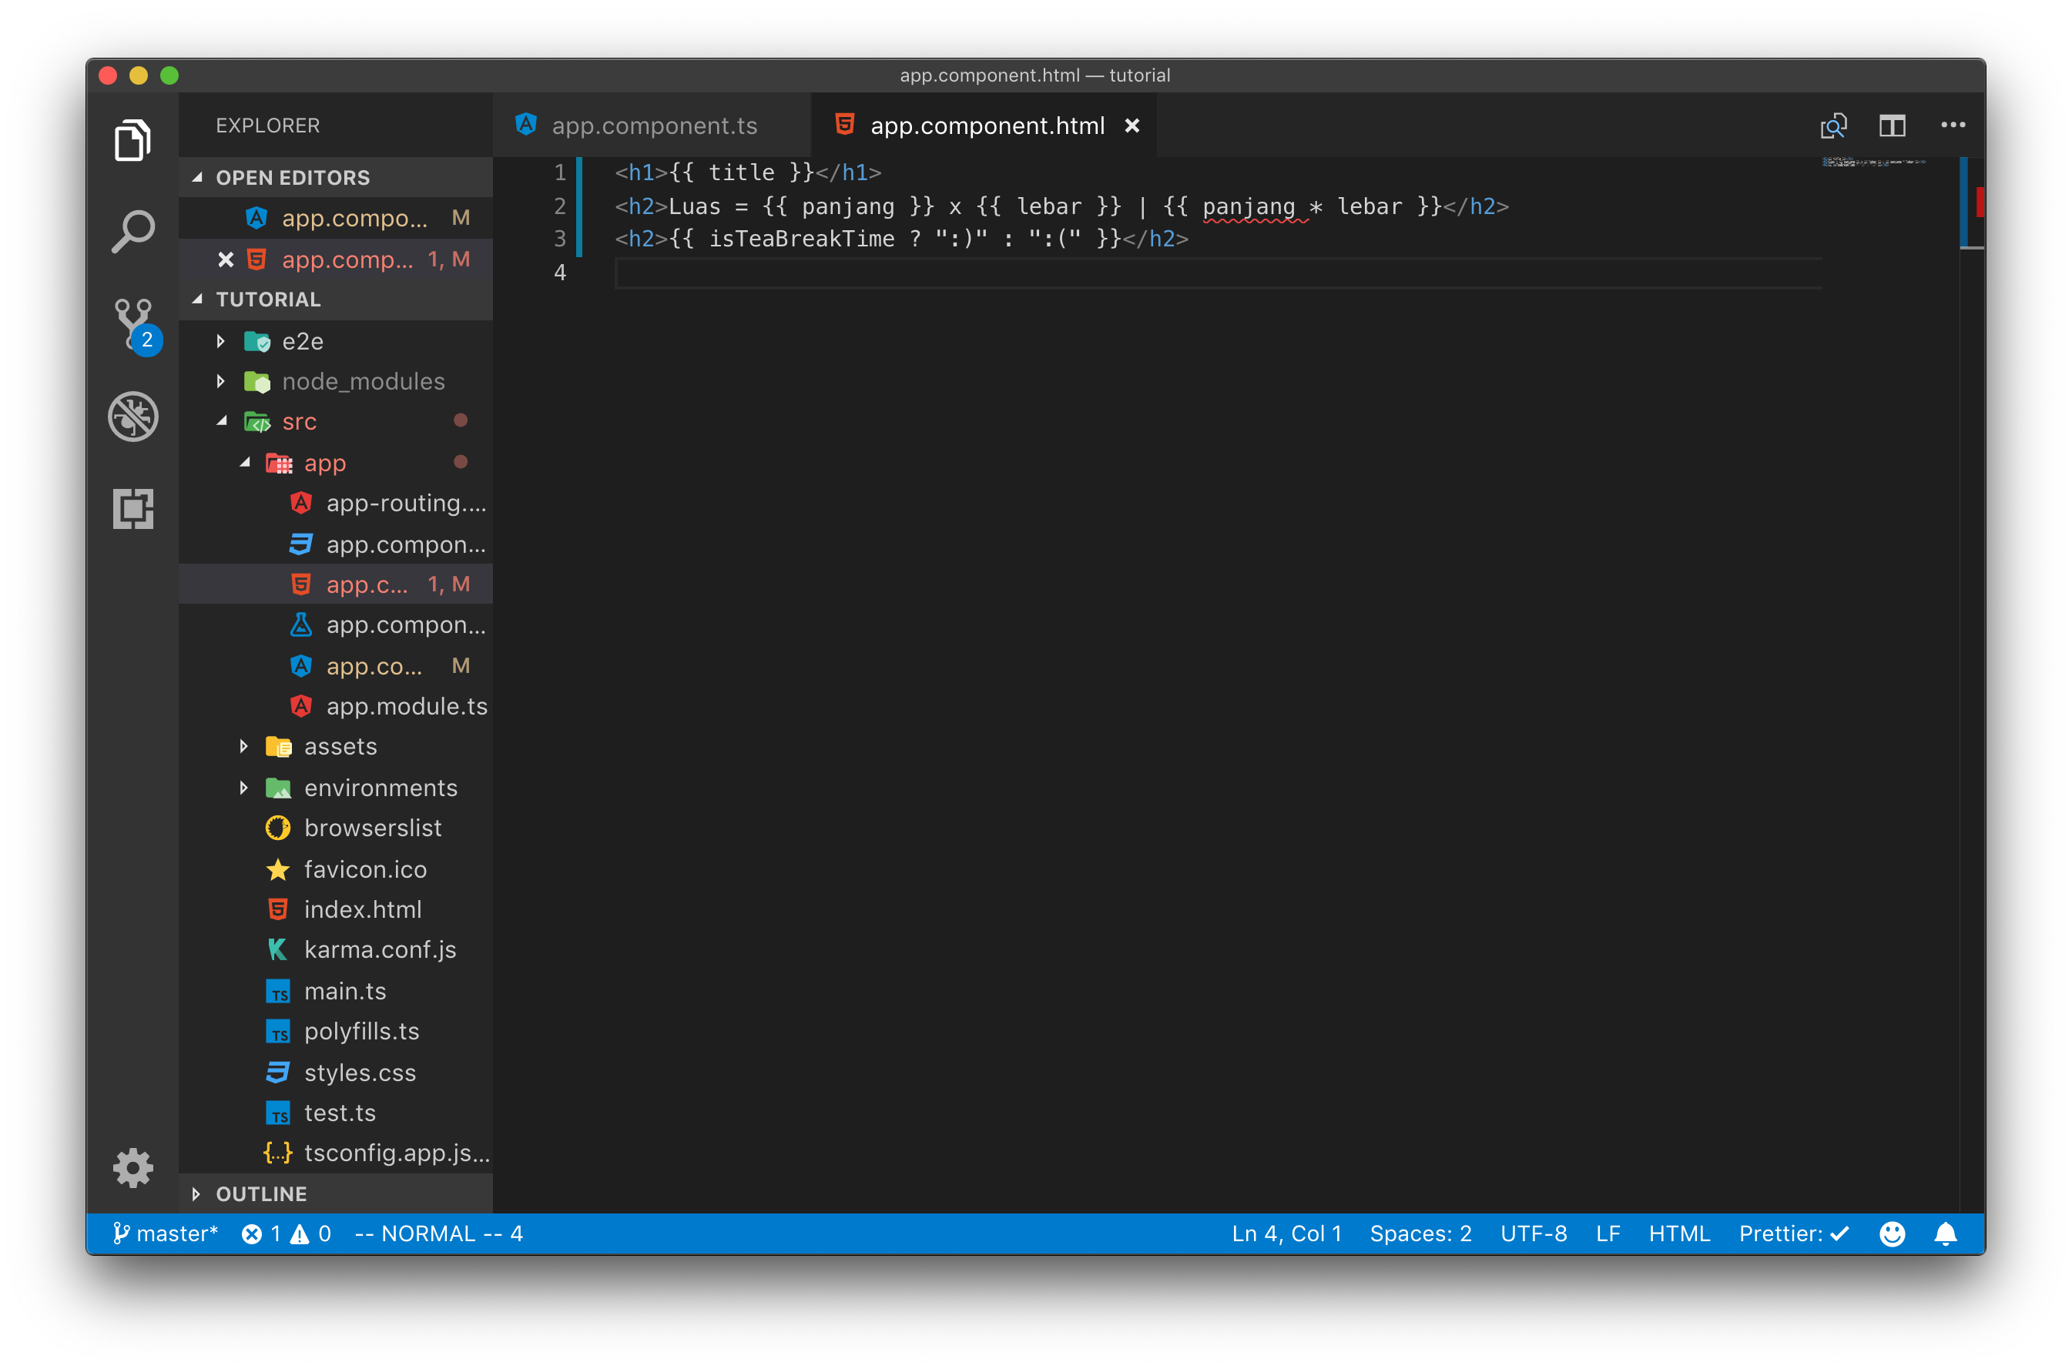Click the open changes icon in editor toolbar
This screenshot has height=1369, width=2072.
click(x=1832, y=126)
